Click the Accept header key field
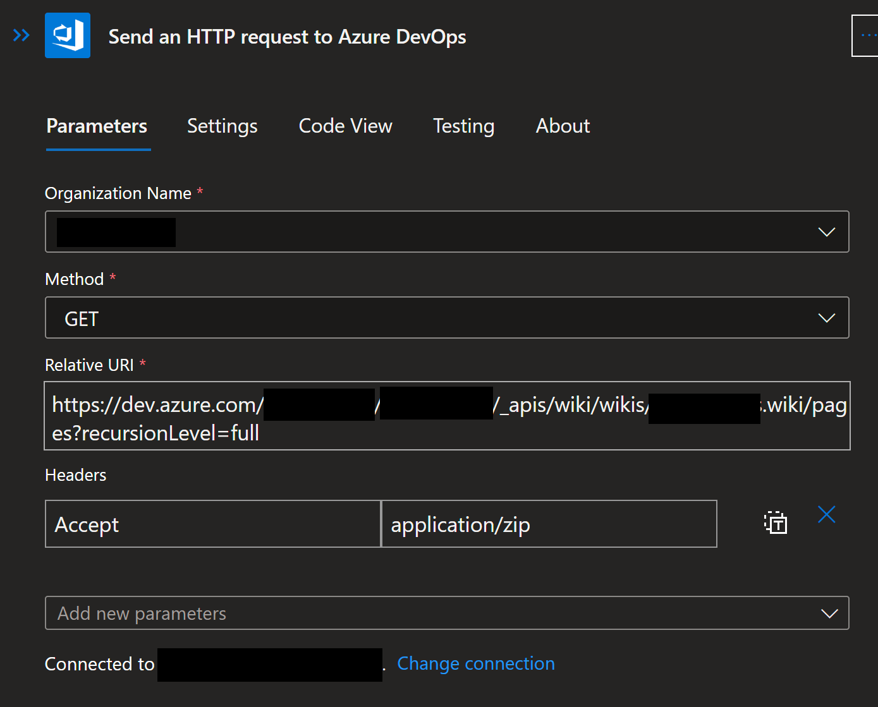This screenshot has height=707, width=878. point(212,523)
